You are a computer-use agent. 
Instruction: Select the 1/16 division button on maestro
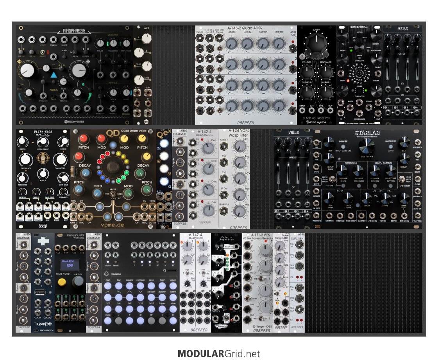(x=141, y=309)
